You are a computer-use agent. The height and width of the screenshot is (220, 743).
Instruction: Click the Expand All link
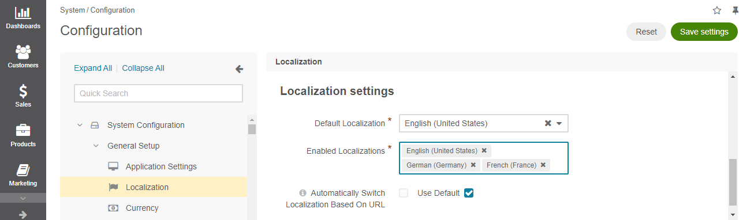93,68
